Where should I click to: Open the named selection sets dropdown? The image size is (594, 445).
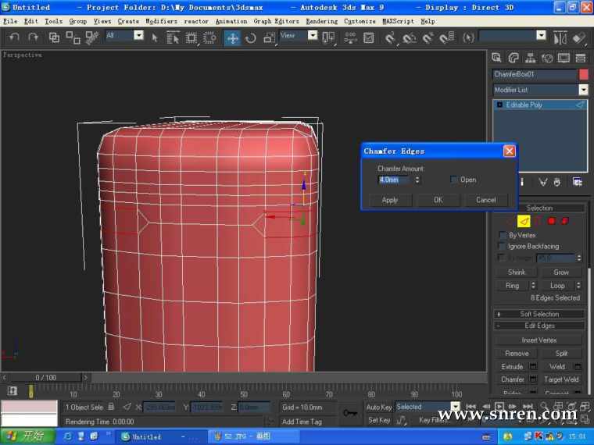[x=542, y=36]
